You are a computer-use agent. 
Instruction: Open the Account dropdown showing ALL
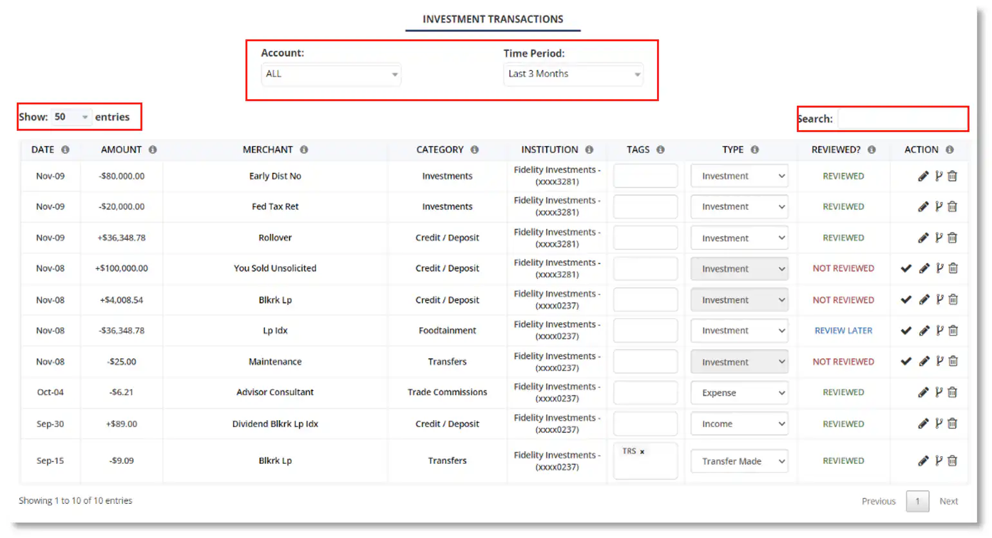coord(331,74)
